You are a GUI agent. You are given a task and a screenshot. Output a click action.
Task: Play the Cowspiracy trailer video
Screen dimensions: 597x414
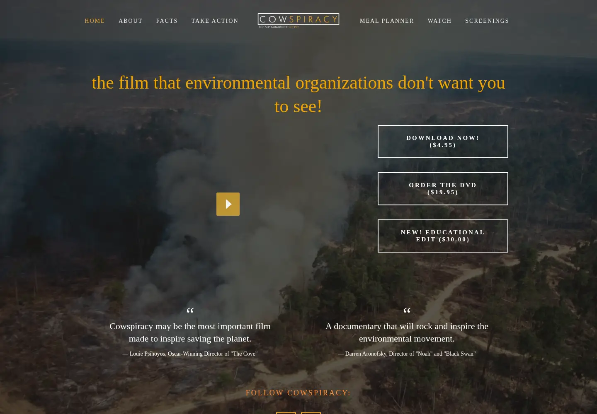click(228, 204)
